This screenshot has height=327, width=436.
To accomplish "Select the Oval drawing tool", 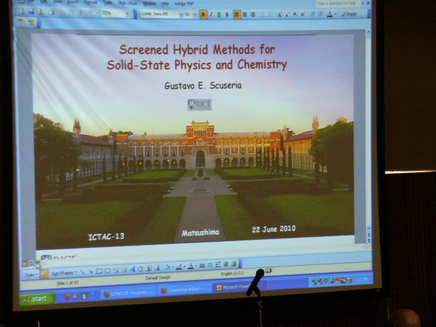I will click(108, 270).
